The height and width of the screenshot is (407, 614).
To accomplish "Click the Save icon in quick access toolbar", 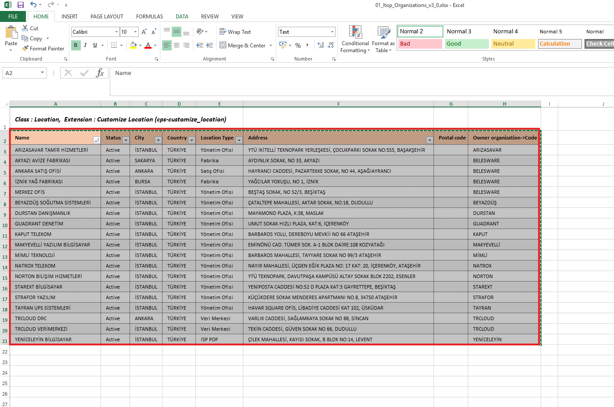I will point(20,5).
